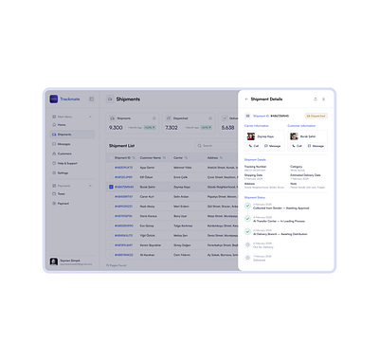Click the pending icon for Delivered step
This screenshot has height=361, width=379.
(x=247, y=258)
